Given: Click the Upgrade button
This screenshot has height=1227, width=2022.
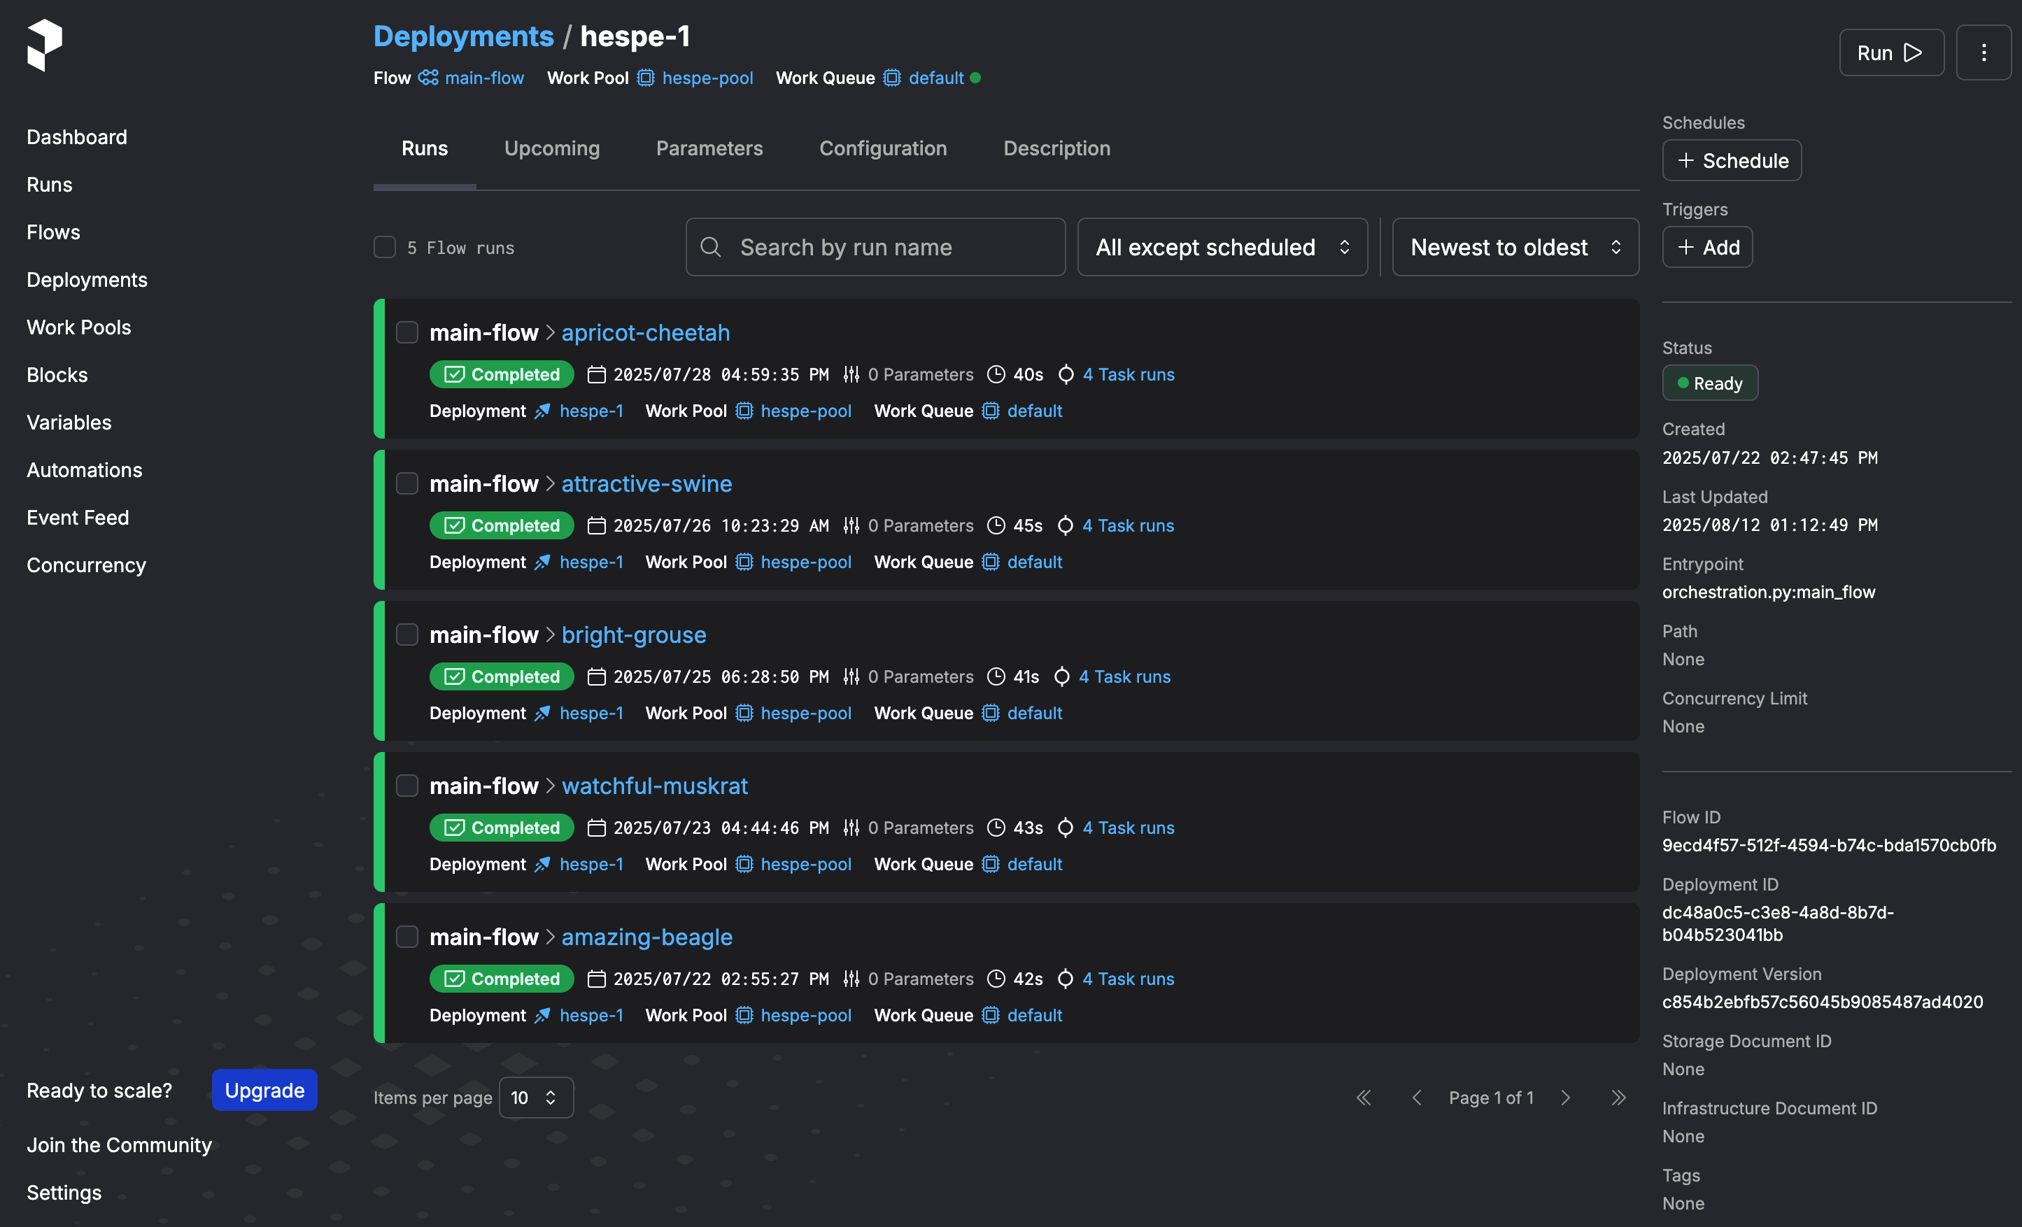Looking at the screenshot, I should click(x=264, y=1090).
